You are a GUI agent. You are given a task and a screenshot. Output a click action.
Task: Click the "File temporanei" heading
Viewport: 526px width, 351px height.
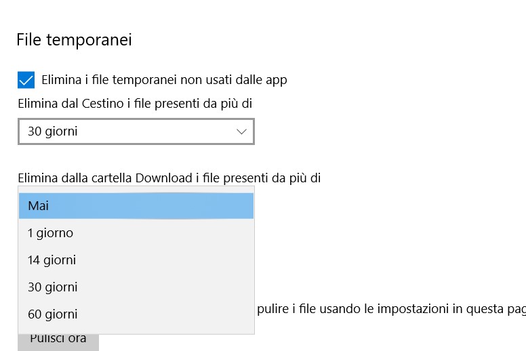coord(74,40)
